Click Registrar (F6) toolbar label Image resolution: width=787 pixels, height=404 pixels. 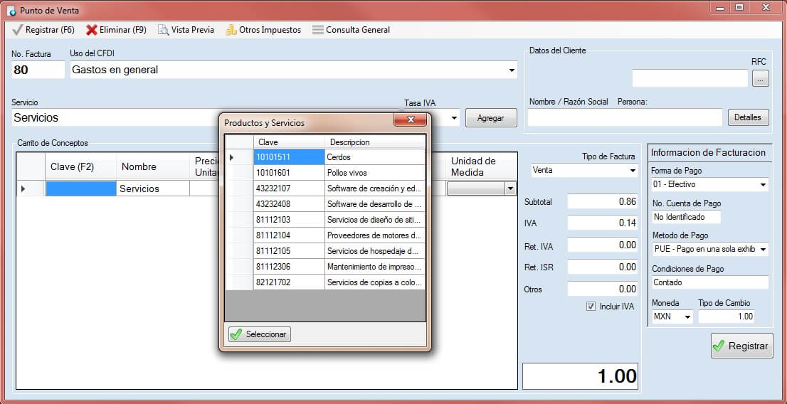[x=50, y=30]
